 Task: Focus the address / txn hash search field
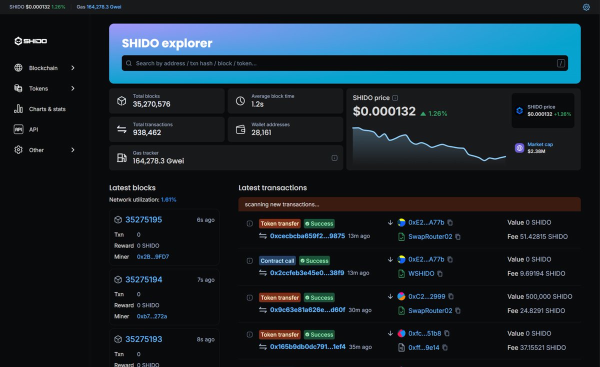[x=345, y=63]
